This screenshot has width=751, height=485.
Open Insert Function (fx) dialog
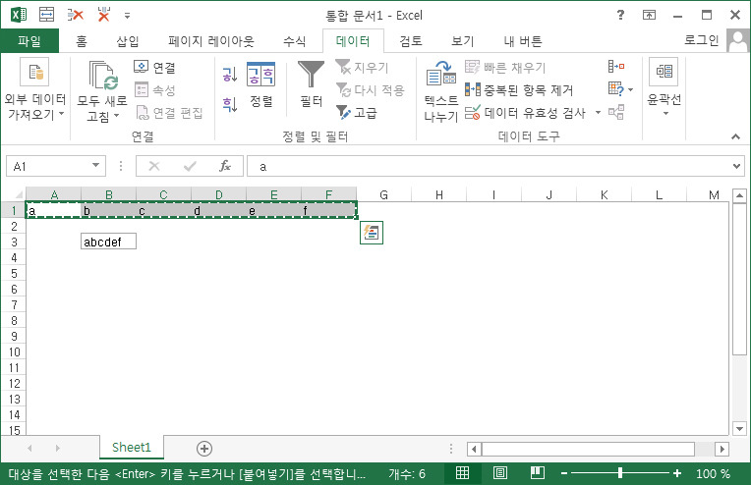tap(225, 166)
